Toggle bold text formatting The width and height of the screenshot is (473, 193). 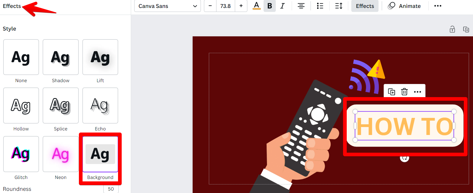click(269, 6)
